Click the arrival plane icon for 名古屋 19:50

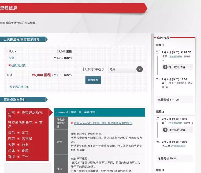coord(158,141)
